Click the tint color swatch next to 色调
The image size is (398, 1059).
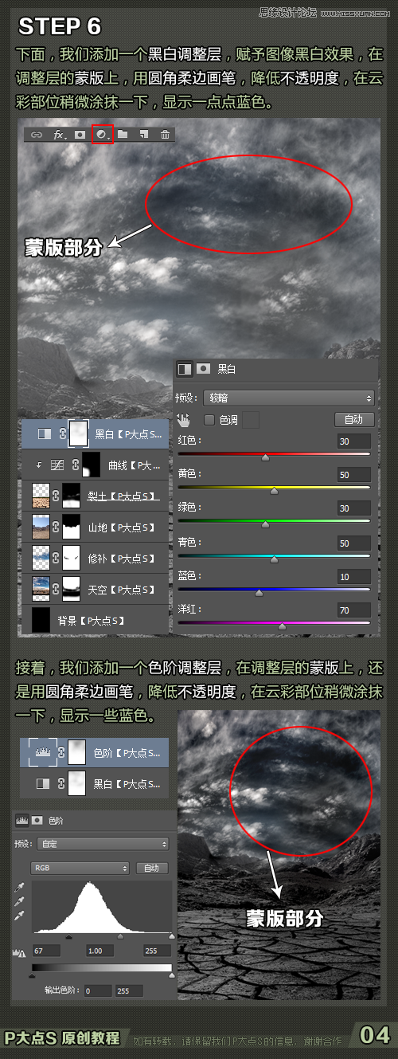[251, 419]
